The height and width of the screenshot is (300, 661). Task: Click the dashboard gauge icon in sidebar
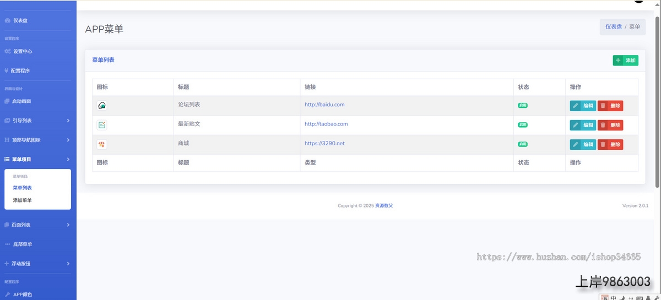point(7,20)
